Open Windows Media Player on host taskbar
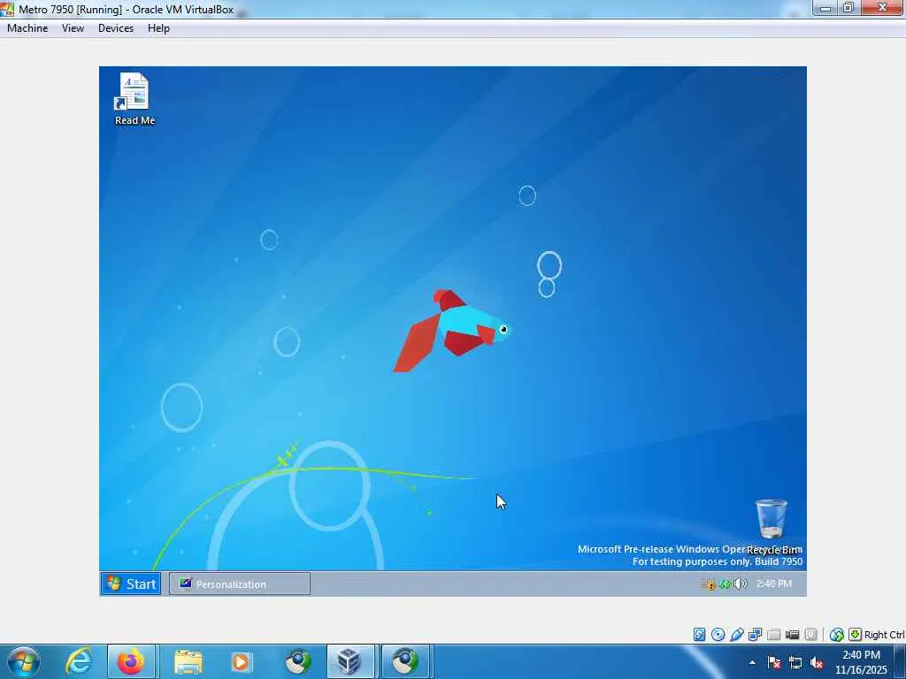Viewport: 906px width, 679px height. (241, 661)
